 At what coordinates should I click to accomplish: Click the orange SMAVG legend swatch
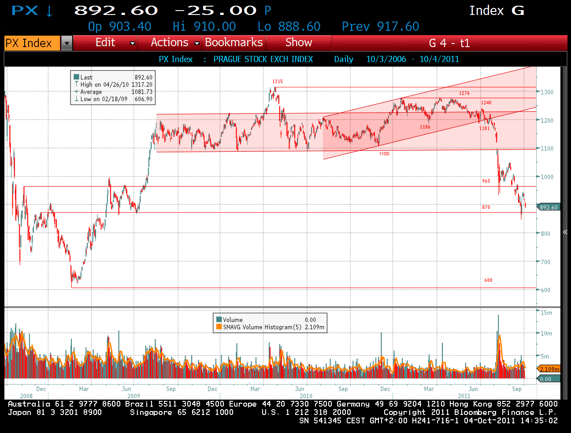pyautogui.click(x=219, y=327)
